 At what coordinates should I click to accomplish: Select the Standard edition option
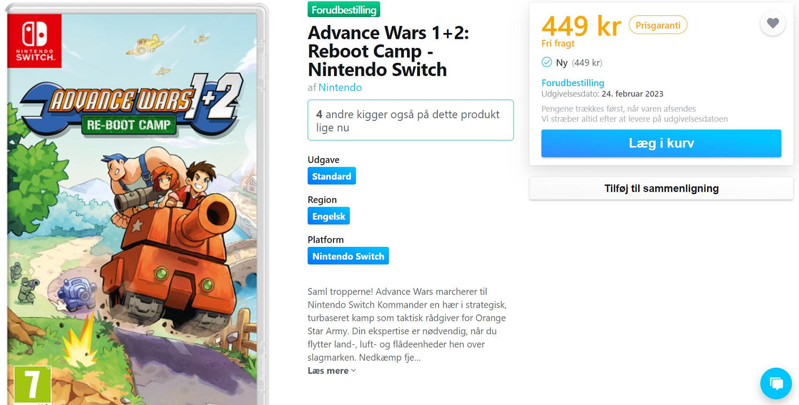(x=331, y=176)
